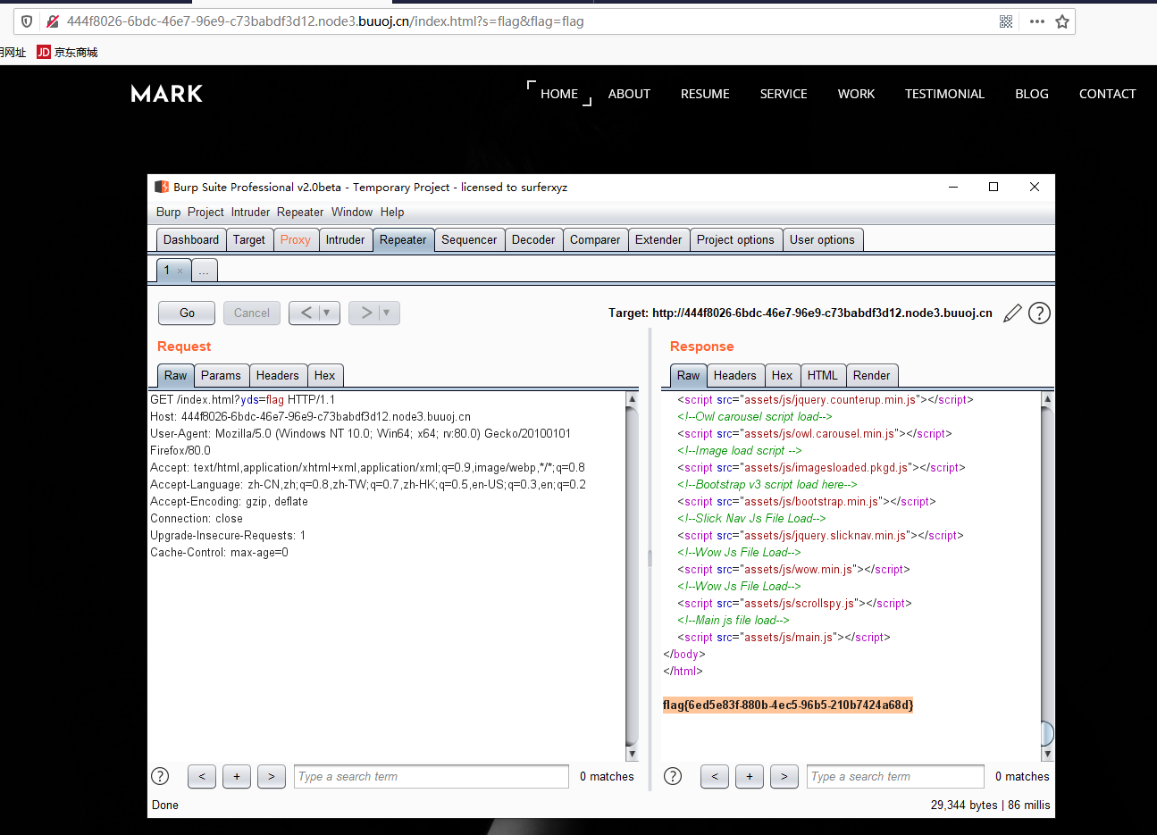Click the response panel search help icon
The width and height of the screenshot is (1157, 835).
click(x=673, y=776)
